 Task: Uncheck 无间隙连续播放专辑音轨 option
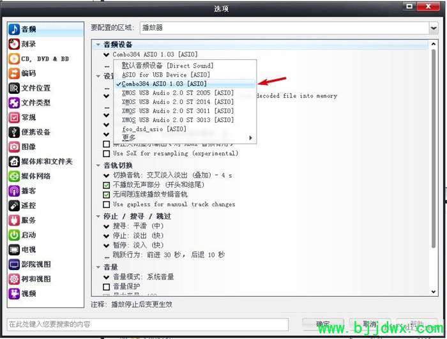click(x=107, y=195)
